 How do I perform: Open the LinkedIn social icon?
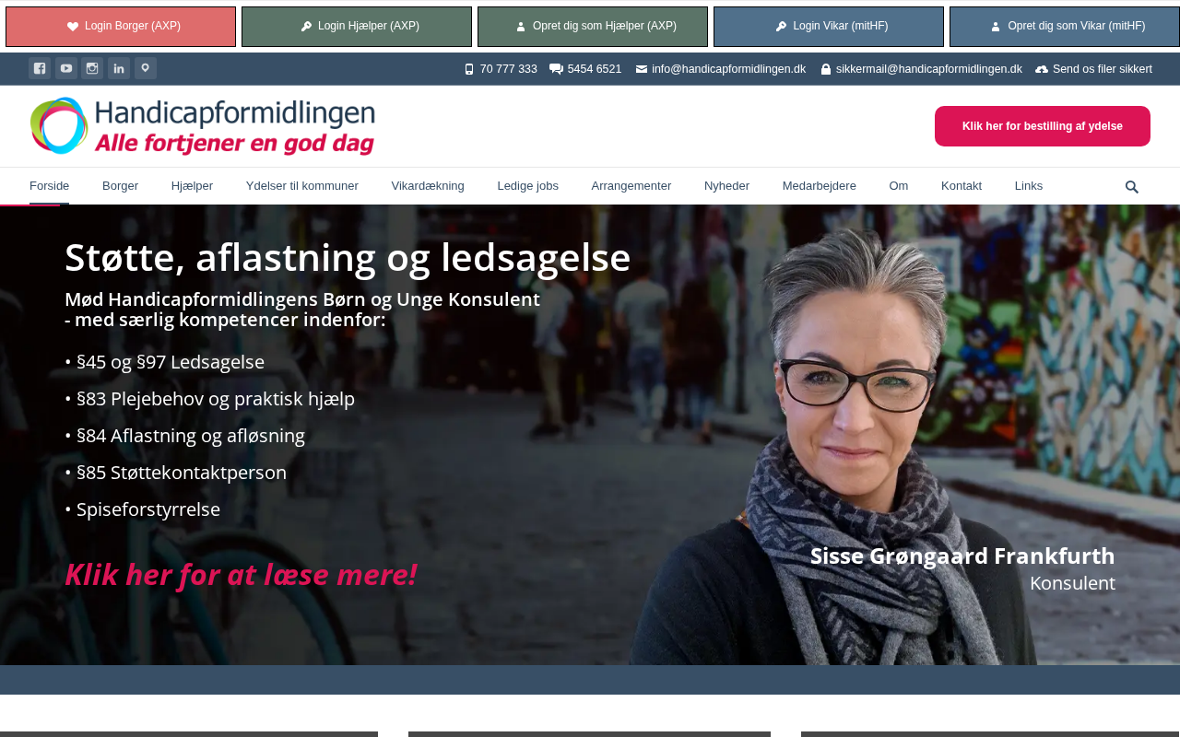click(x=119, y=68)
